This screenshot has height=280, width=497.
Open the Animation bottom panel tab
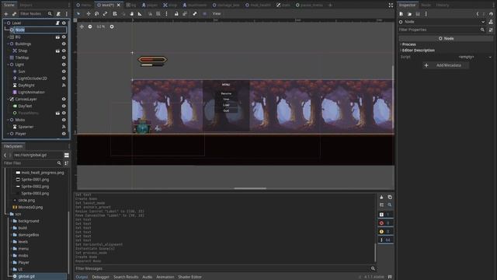click(165, 277)
